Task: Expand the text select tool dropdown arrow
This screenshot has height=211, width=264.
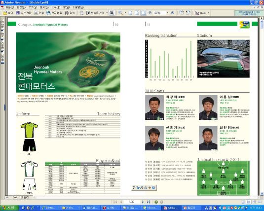Action: pyautogui.click(x=107, y=13)
